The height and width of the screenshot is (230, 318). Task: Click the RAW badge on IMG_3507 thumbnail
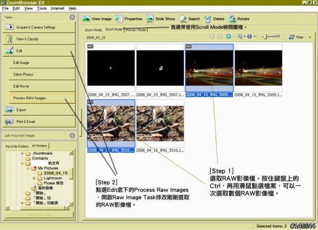point(90,47)
